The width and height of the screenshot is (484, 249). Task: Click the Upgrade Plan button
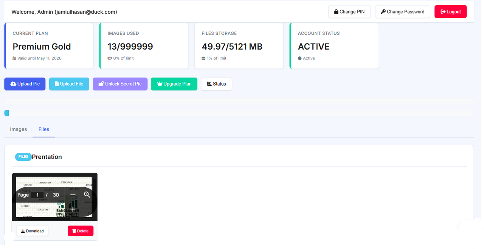(174, 84)
